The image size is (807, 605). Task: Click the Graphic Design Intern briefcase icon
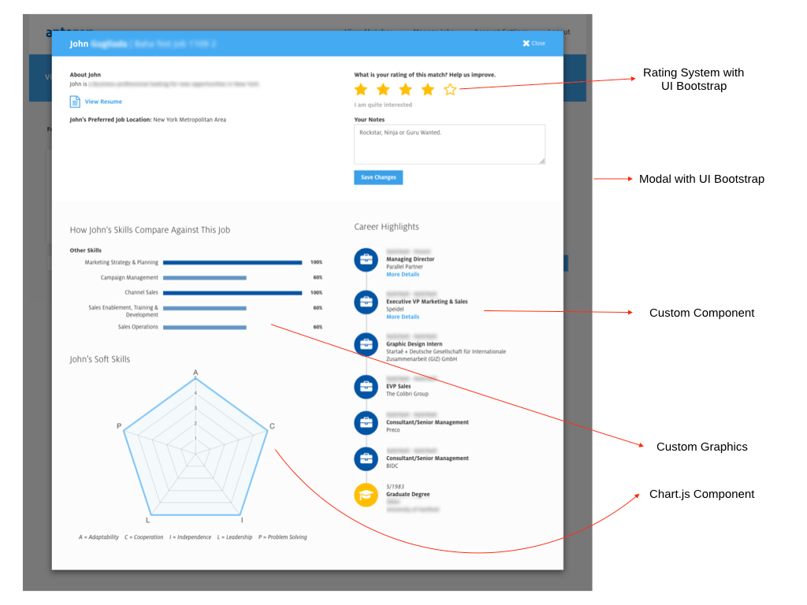(x=366, y=343)
